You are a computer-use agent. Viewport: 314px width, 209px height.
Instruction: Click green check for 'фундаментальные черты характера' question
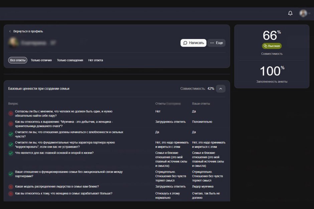(x=11, y=145)
